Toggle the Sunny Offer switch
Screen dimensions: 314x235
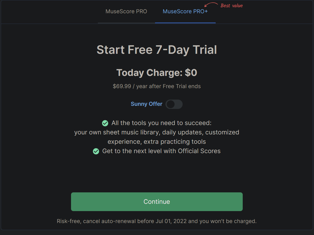174,104
